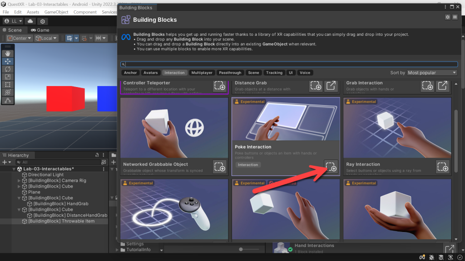Select the Rotate tool

pos(8,69)
